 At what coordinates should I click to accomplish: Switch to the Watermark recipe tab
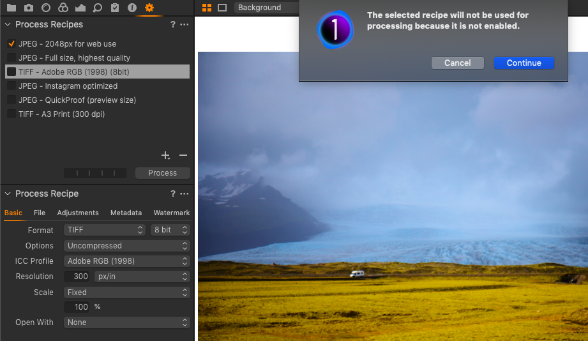[x=172, y=213]
